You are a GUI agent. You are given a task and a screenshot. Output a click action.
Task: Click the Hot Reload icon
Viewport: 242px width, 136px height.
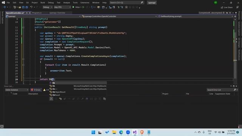92,7
